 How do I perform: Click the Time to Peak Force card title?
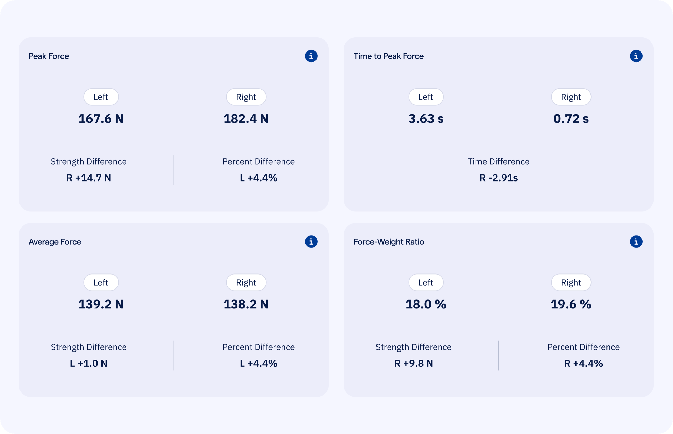coord(389,56)
